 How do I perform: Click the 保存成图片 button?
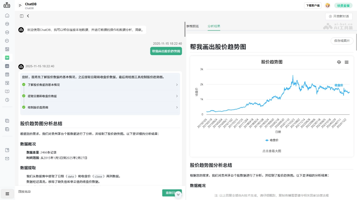342,41
